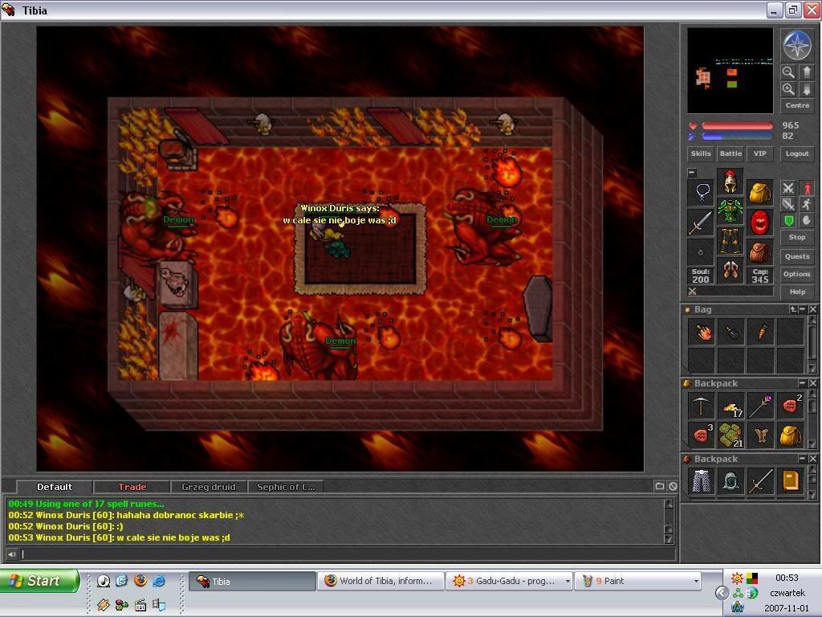This screenshot has height=617, width=822.
Task: Select the patterned trousers in lower Backpack
Action: point(702,481)
